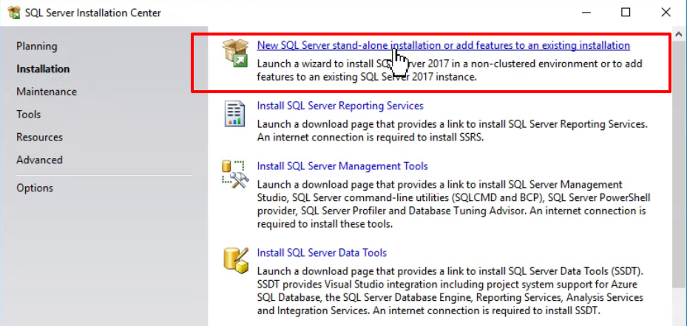Open the Tools section
Image resolution: width=687 pixels, height=326 pixels.
[29, 115]
